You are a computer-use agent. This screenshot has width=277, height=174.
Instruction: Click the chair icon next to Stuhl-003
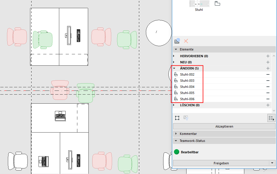pos(176,81)
